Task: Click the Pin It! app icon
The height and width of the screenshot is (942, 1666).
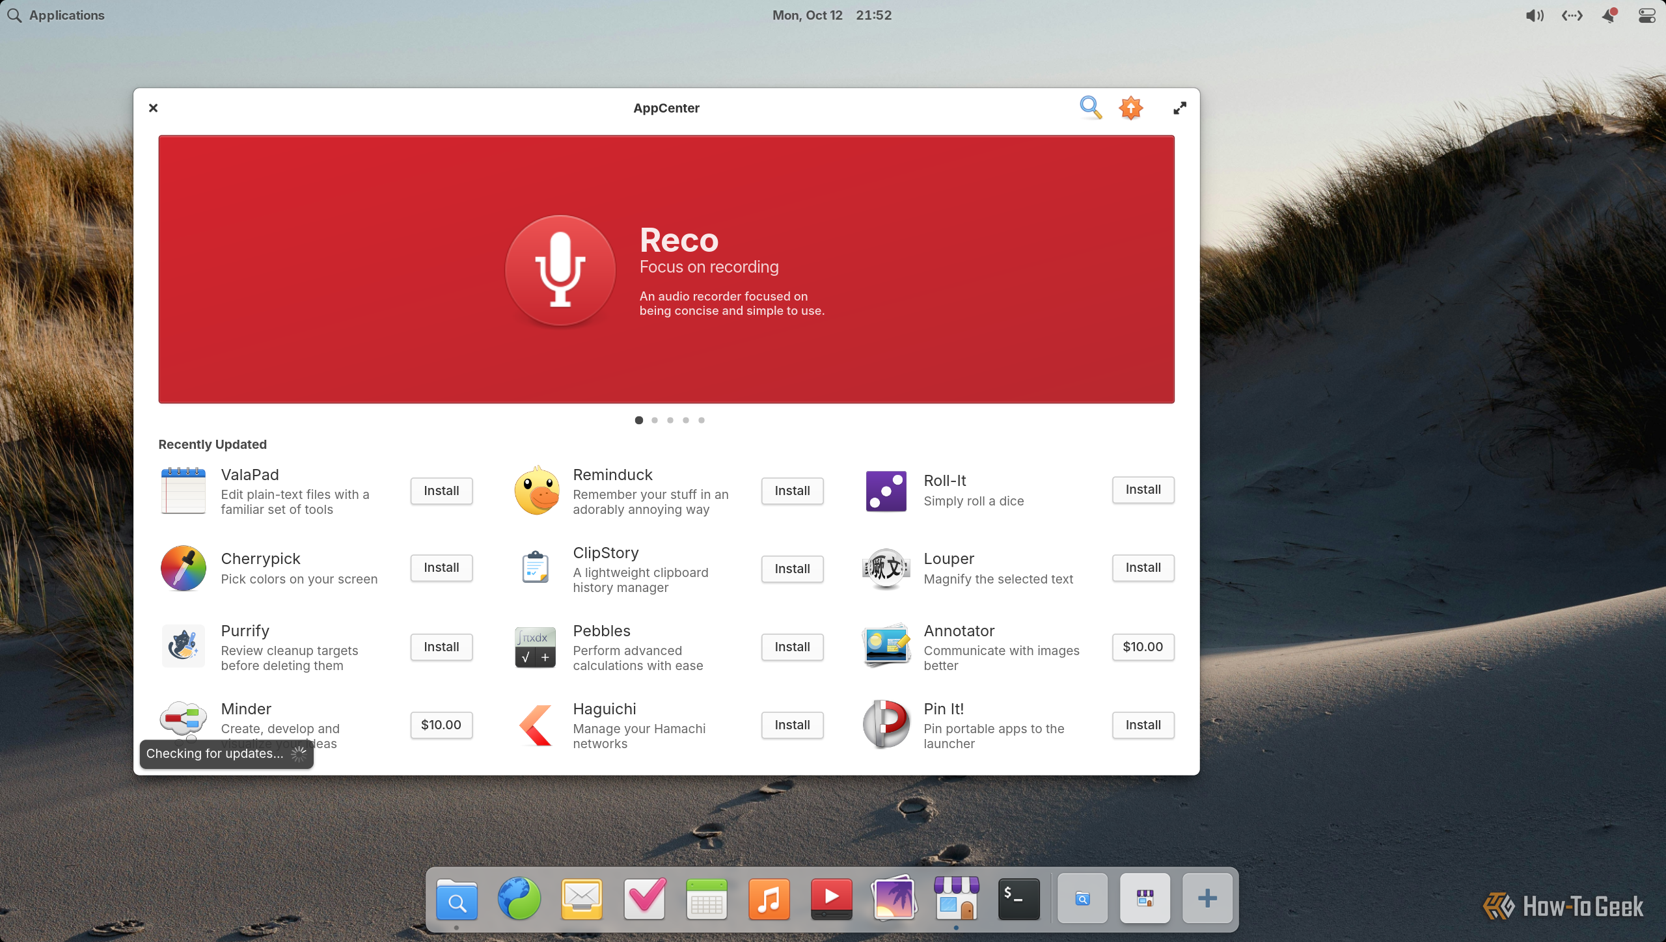Action: (x=886, y=724)
